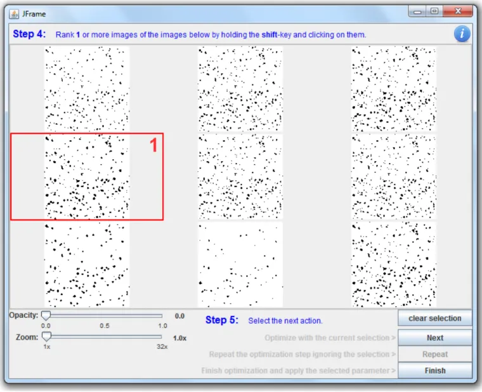This screenshot has height=392, width=482.
Task: Click the Opacity value 0.0 readout
Action: tap(179, 316)
